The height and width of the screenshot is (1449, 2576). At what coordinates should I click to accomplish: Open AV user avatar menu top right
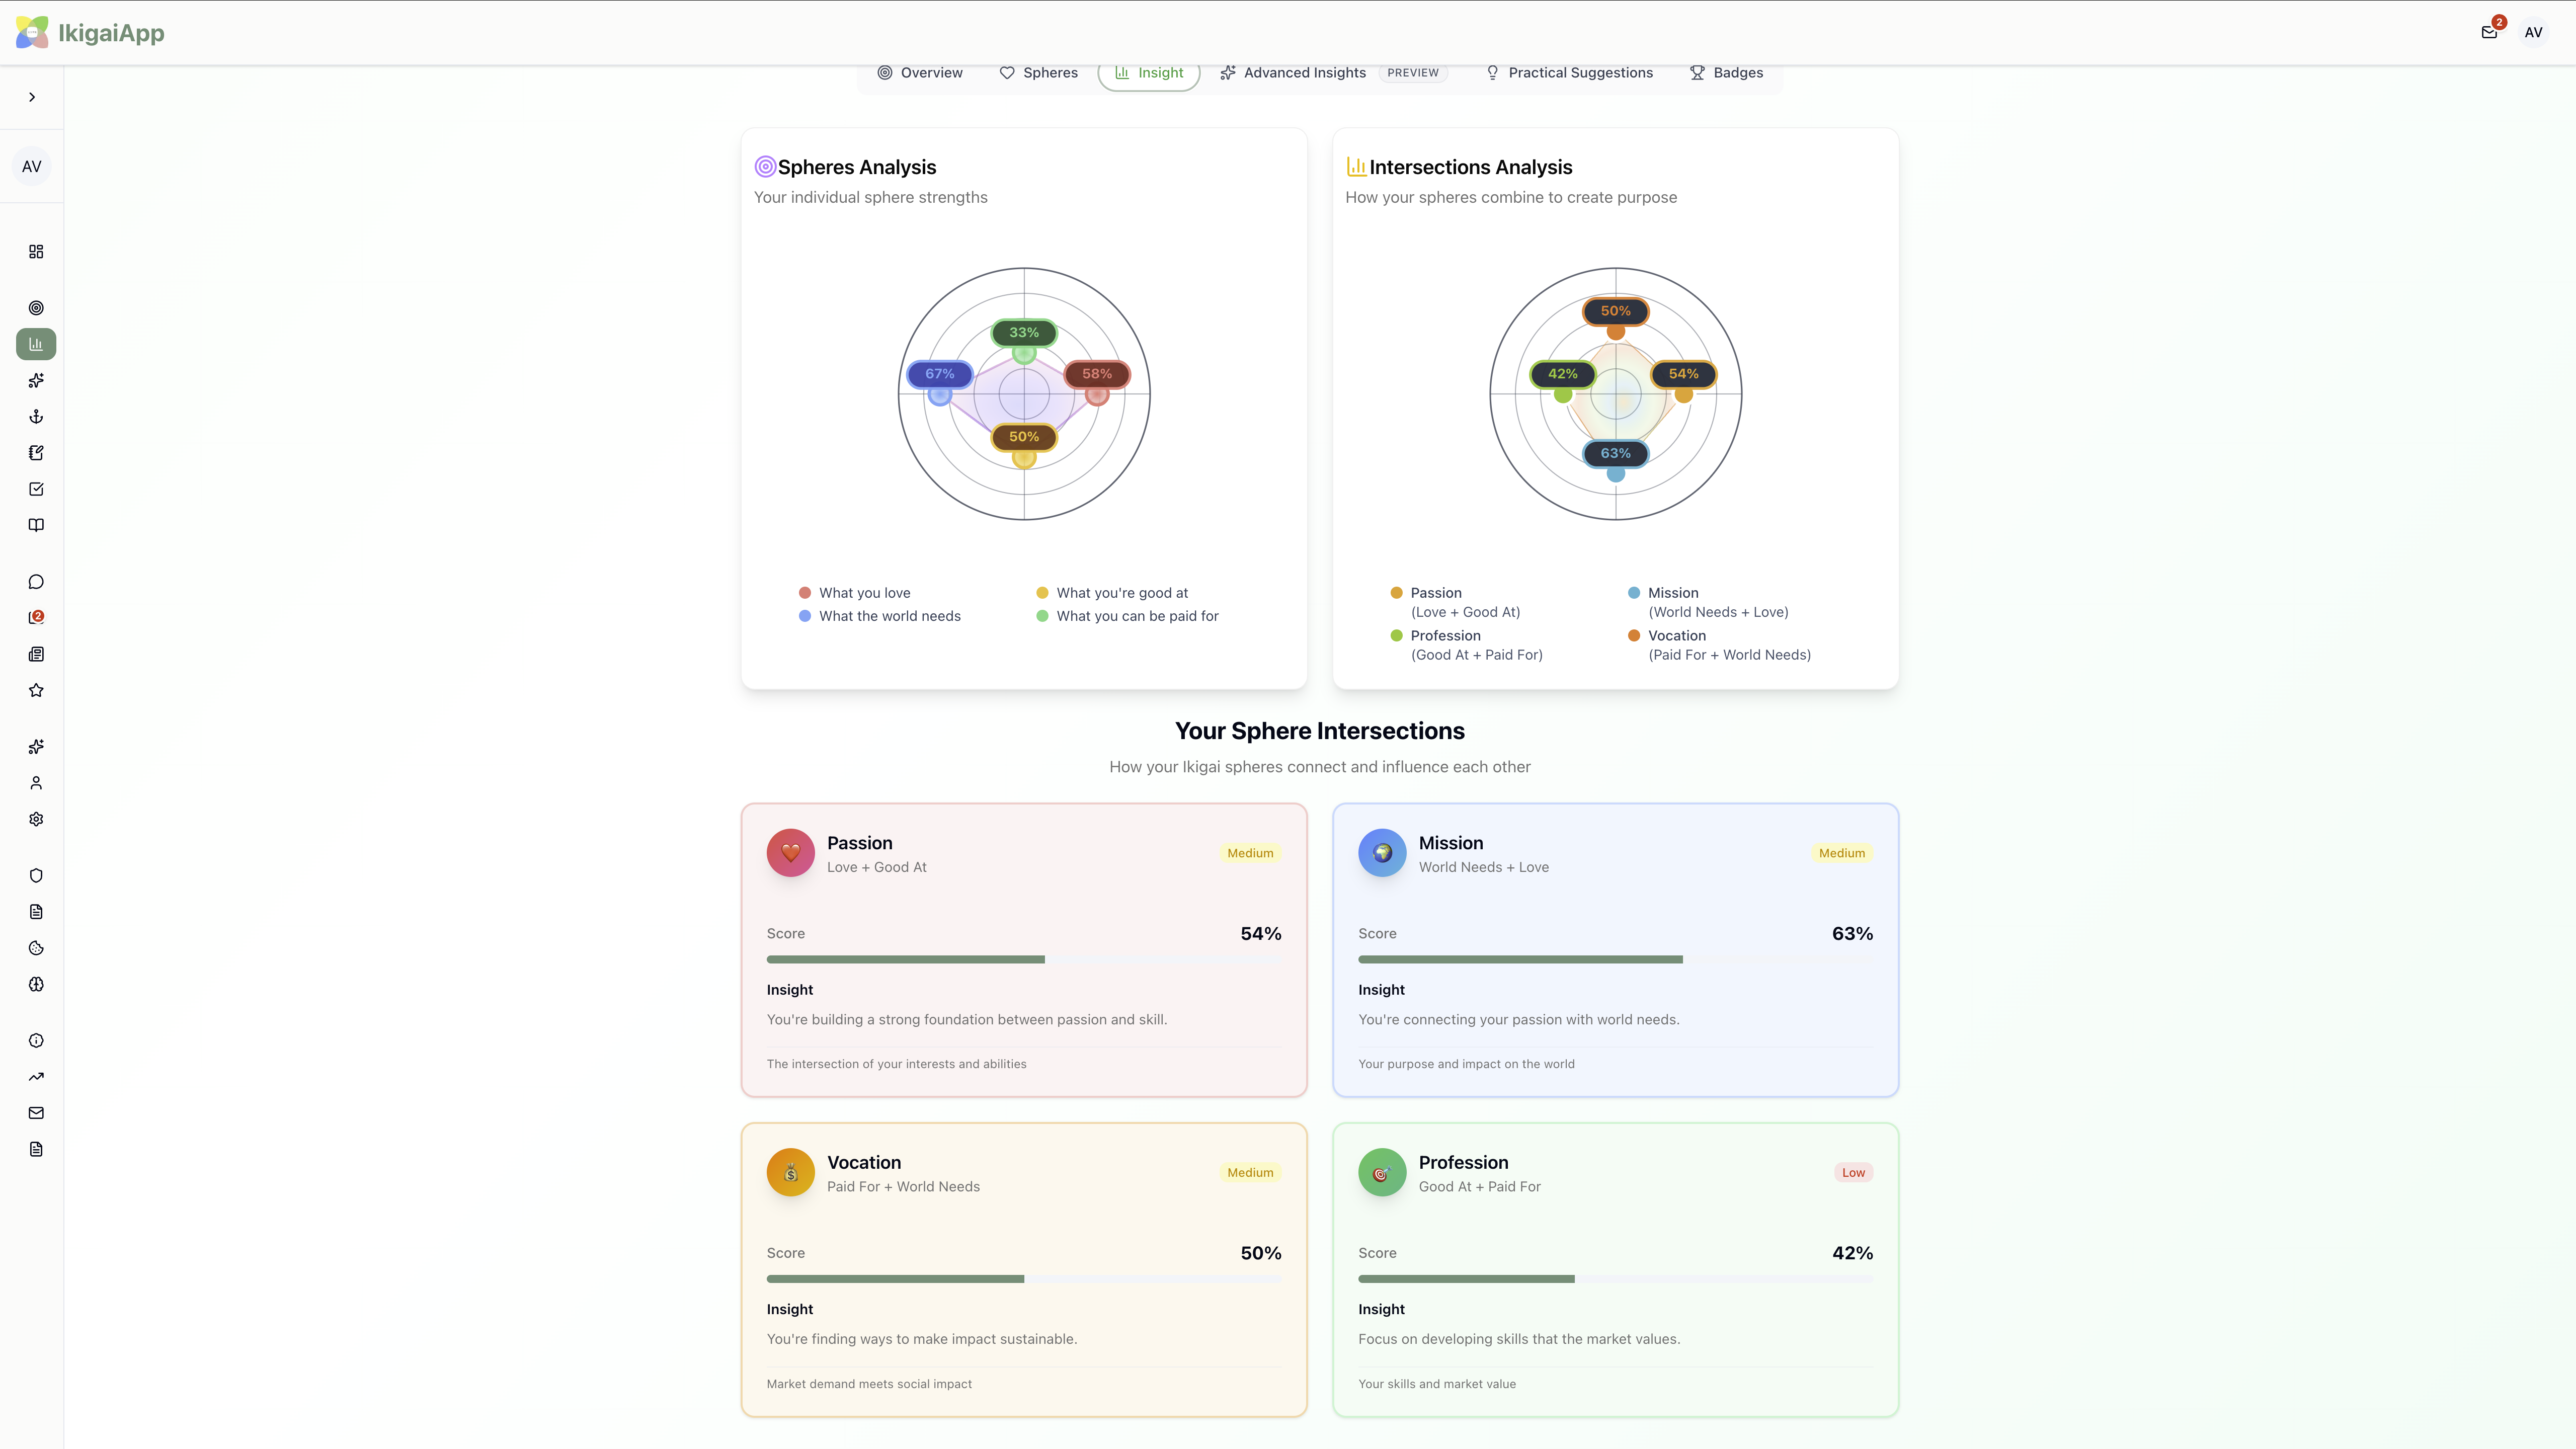coord(2533,32)
